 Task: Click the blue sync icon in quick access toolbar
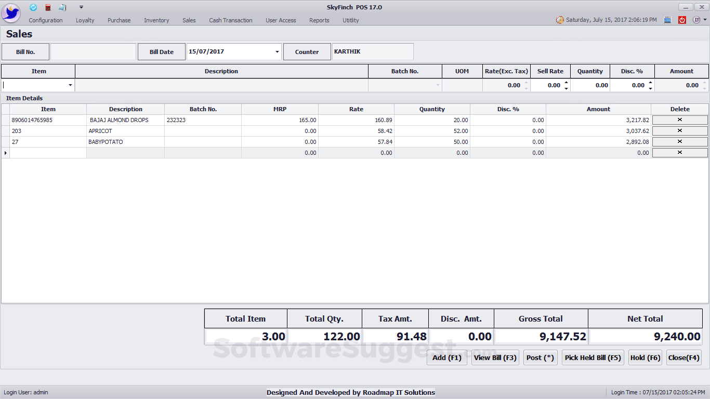[x=33, y=7]
